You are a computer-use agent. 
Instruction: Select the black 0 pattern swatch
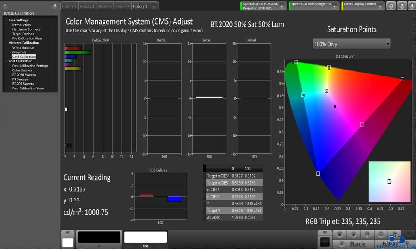point(99,237)
